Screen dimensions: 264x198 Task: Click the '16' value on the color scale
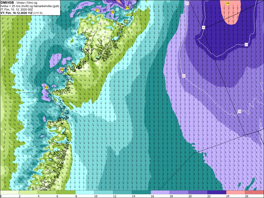(152, 196)
